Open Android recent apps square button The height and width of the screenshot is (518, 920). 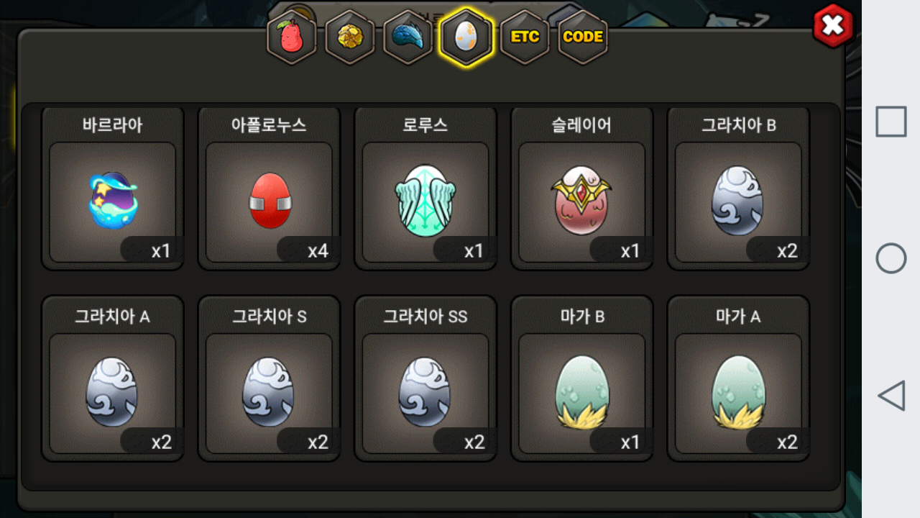[x=891, y=122]
